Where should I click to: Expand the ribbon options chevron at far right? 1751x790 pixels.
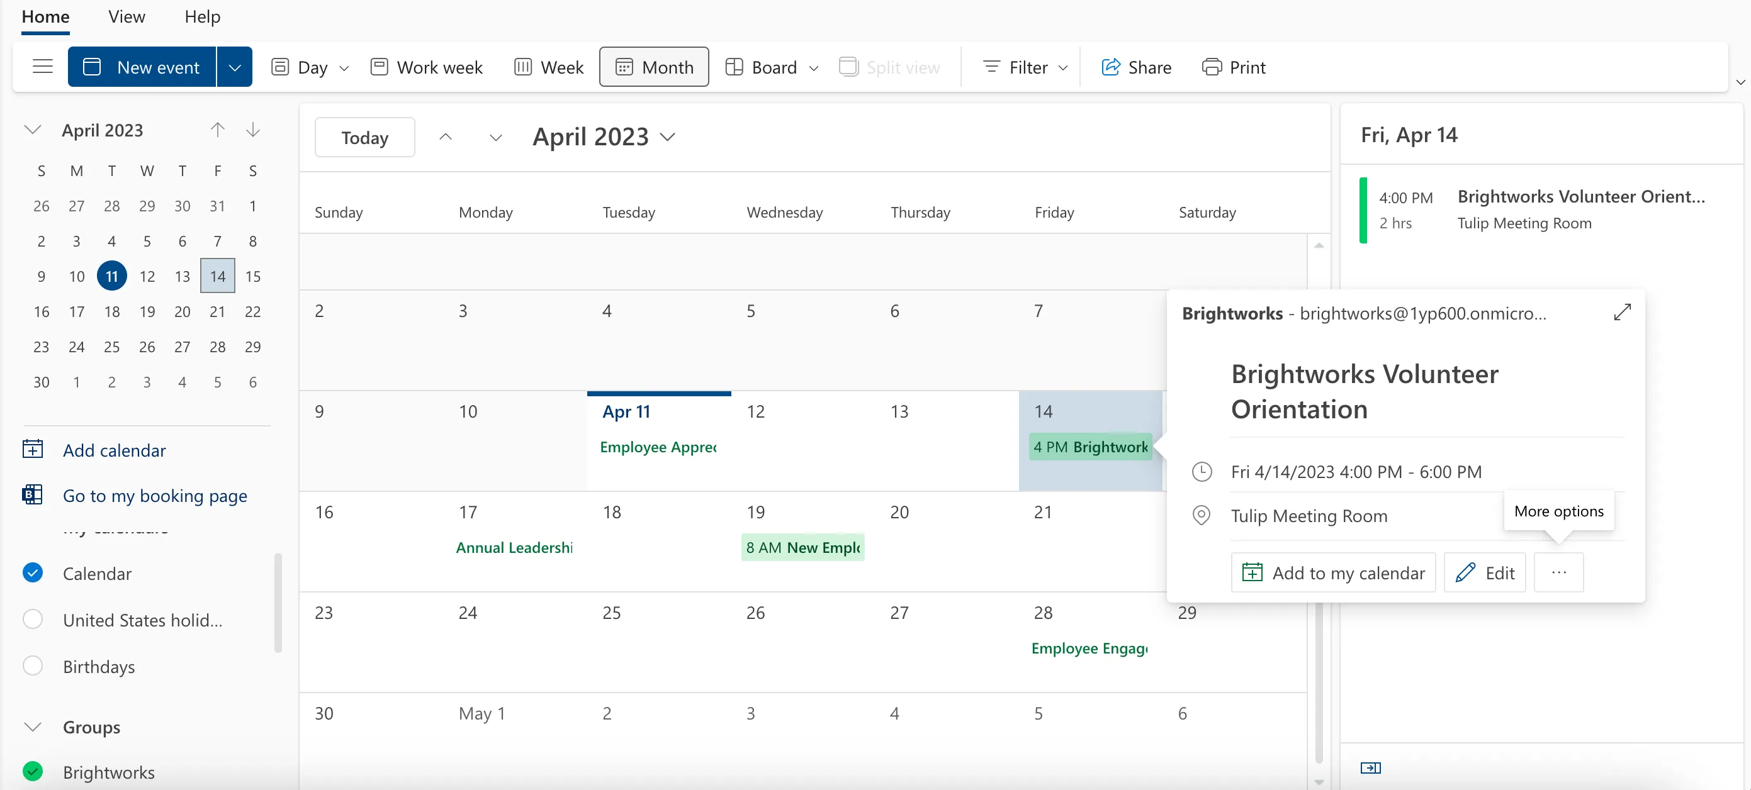point(1741,82)
